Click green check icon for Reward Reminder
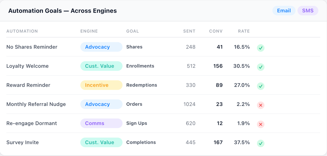This screenshot has width=327, height=156. click(261, 86)
